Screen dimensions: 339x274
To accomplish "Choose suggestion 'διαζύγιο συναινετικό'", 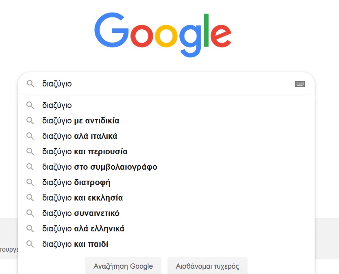I will 80,213.
